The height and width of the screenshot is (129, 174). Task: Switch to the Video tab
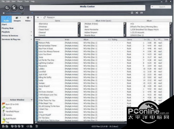click(x=28, y=19)
